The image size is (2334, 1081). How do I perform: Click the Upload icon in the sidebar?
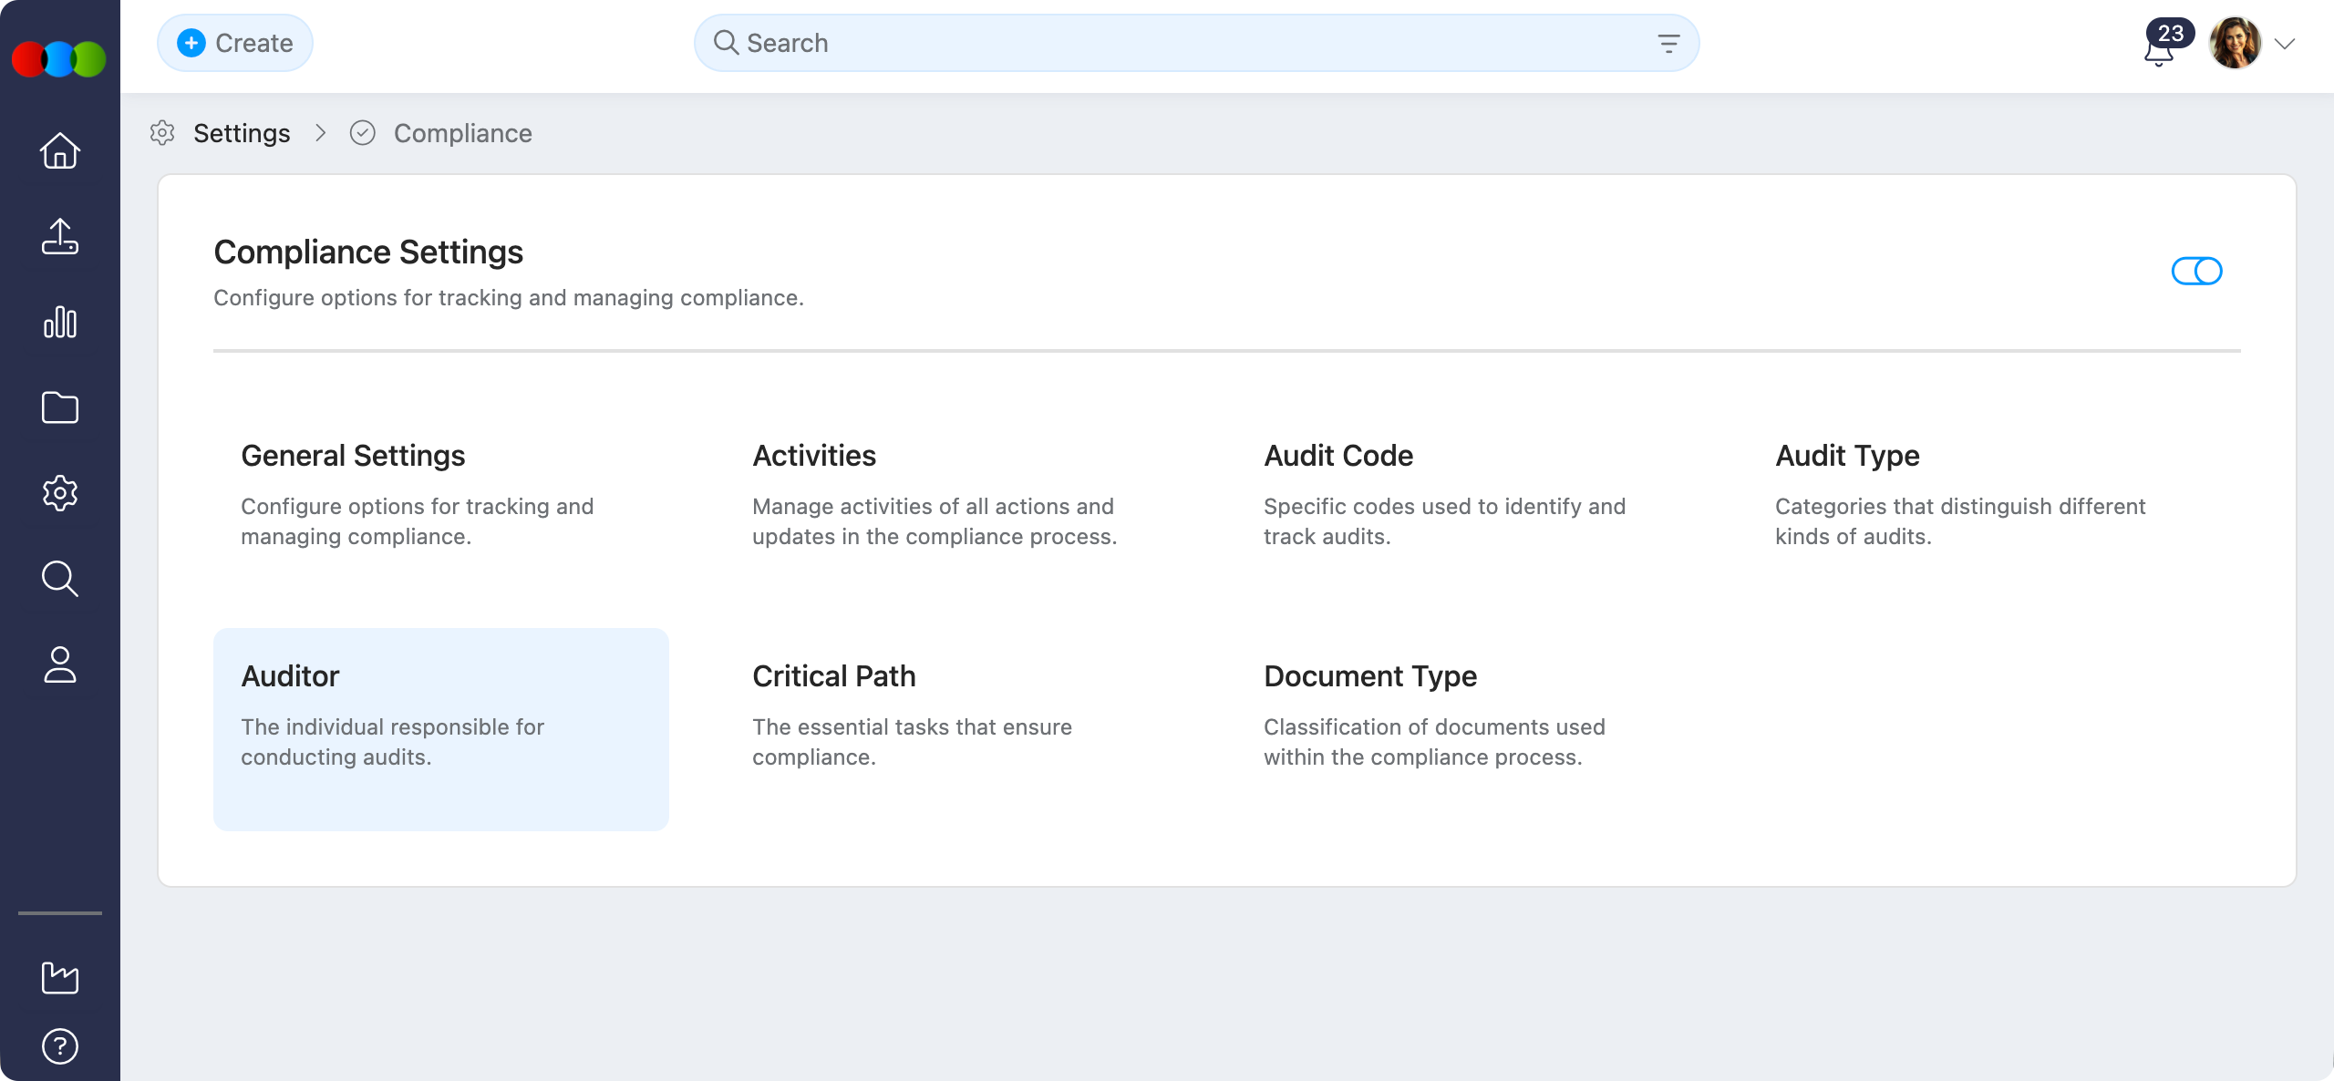point(60,236)
